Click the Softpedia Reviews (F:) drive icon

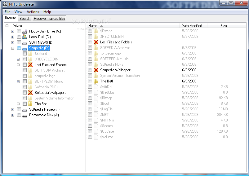click(x=25, y=110)
